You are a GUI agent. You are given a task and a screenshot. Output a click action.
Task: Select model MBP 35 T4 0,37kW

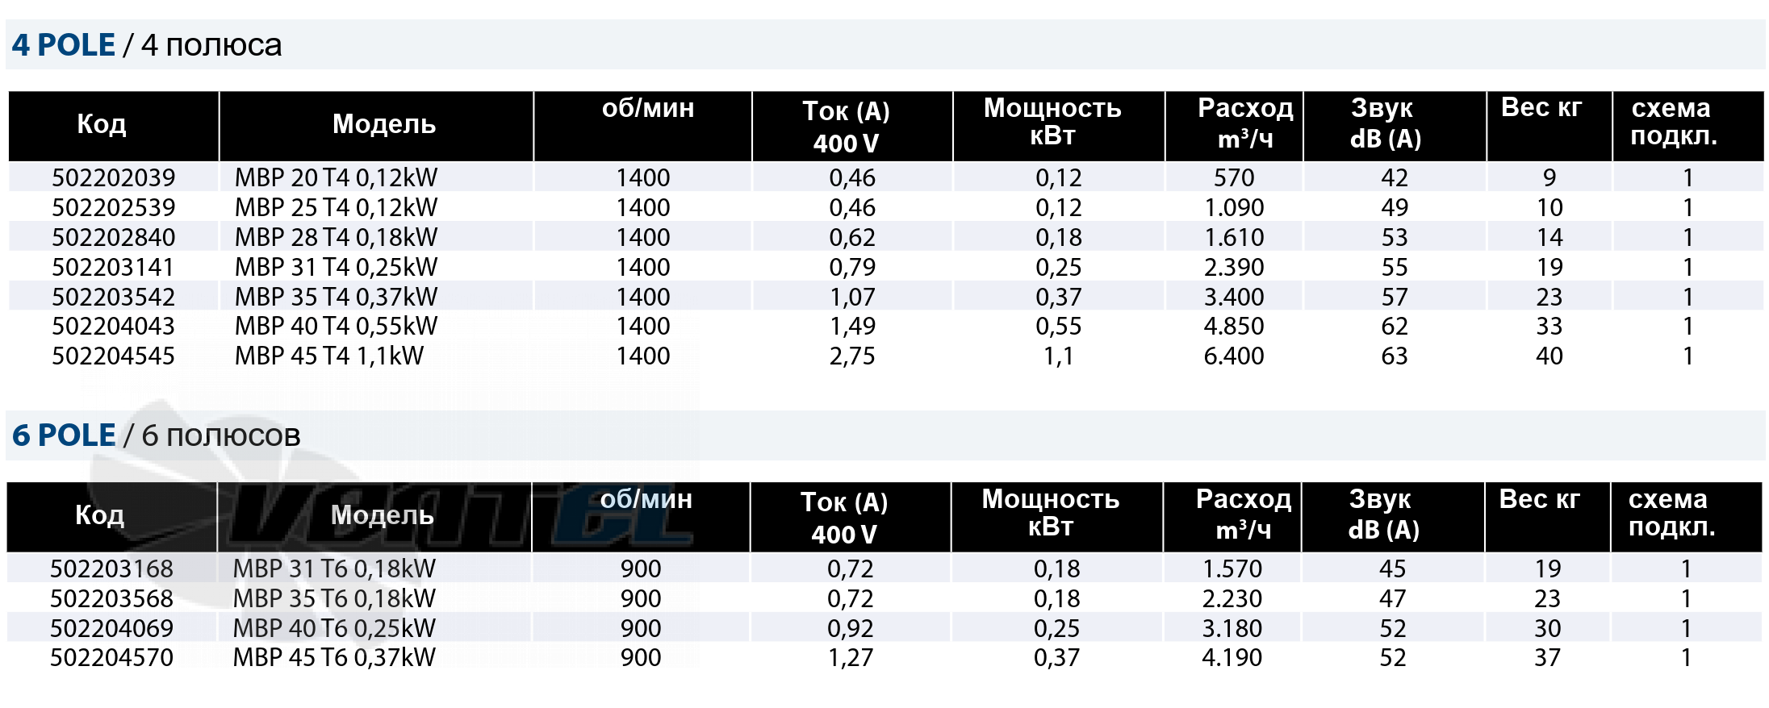pos(336,297)
